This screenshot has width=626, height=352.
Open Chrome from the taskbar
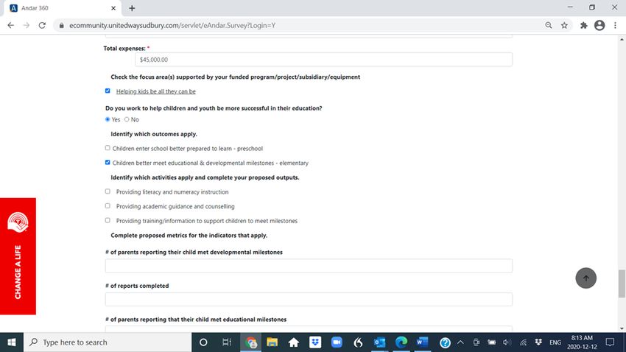click(x=250, y=342)
